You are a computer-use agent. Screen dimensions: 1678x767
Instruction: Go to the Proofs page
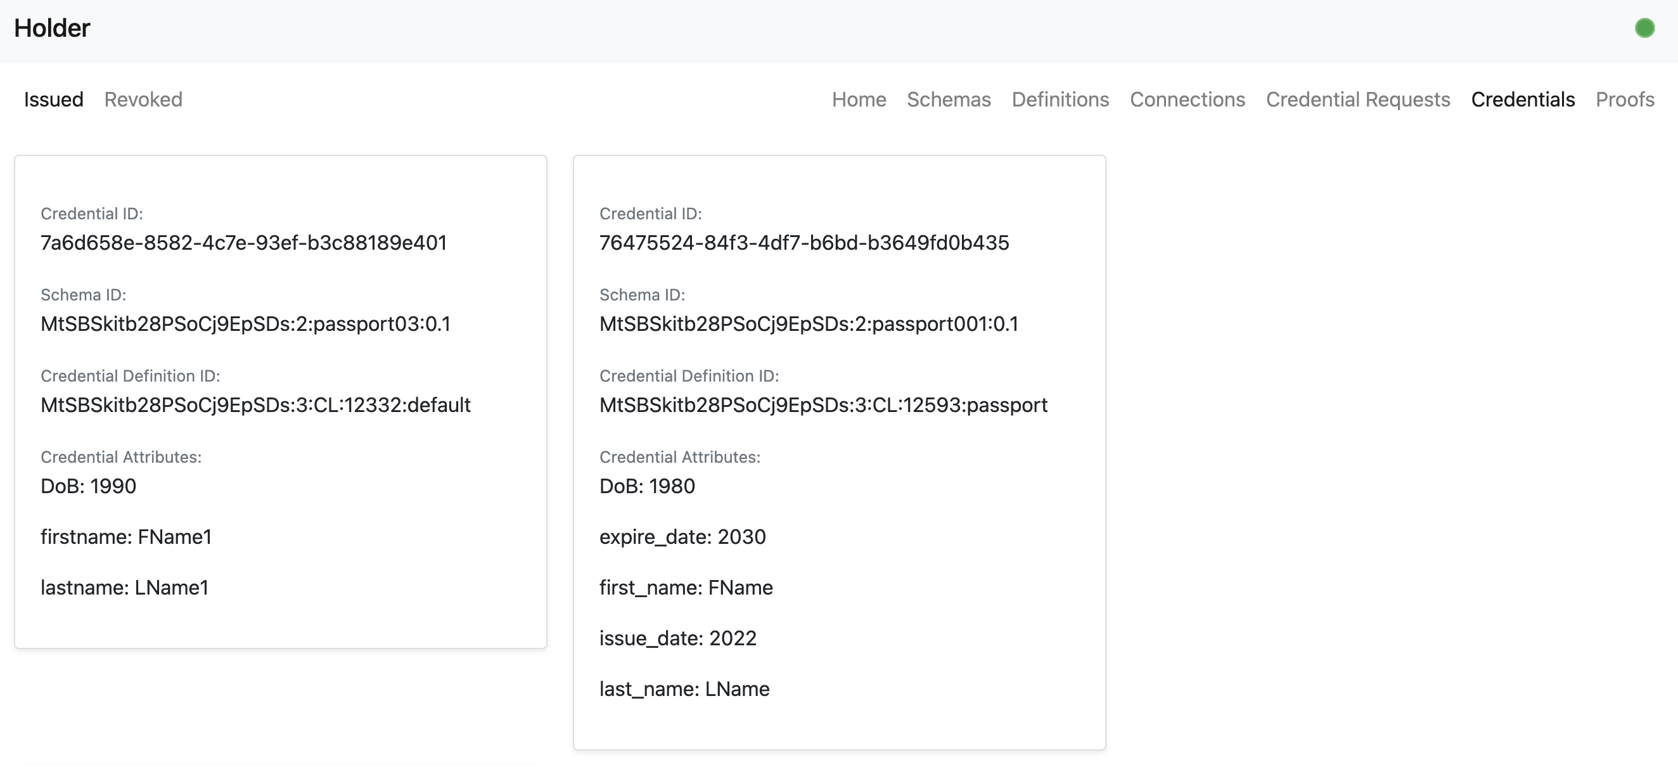(1625, 99)
